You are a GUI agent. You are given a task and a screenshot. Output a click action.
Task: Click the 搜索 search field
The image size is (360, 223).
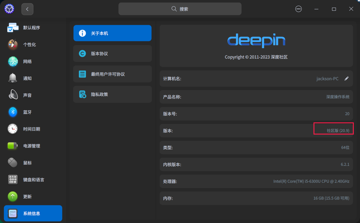[x=180, y=9]
